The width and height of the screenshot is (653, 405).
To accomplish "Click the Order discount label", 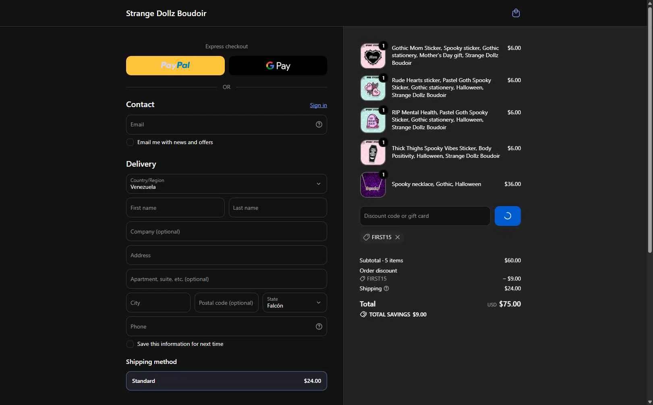I will 378,271.
